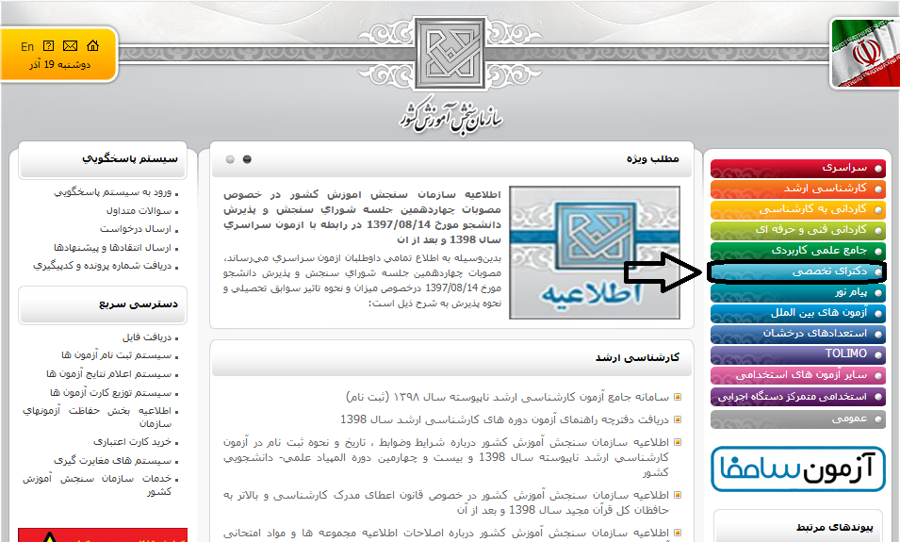Screen dimensions: 900x542
Task: Open the mail envelope icon
Action: pyautogui.click(x=70, y=46)
